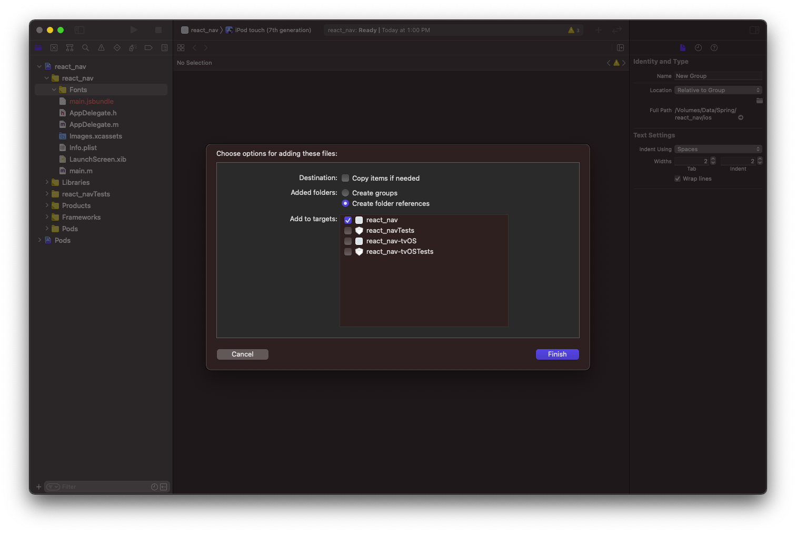Add editor on right icon
The height and width of the screenshot is (533, 796).
point(620,48)
